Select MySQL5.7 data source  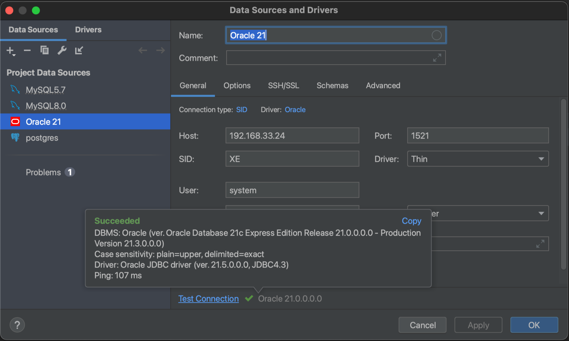[x=86, y=90]
